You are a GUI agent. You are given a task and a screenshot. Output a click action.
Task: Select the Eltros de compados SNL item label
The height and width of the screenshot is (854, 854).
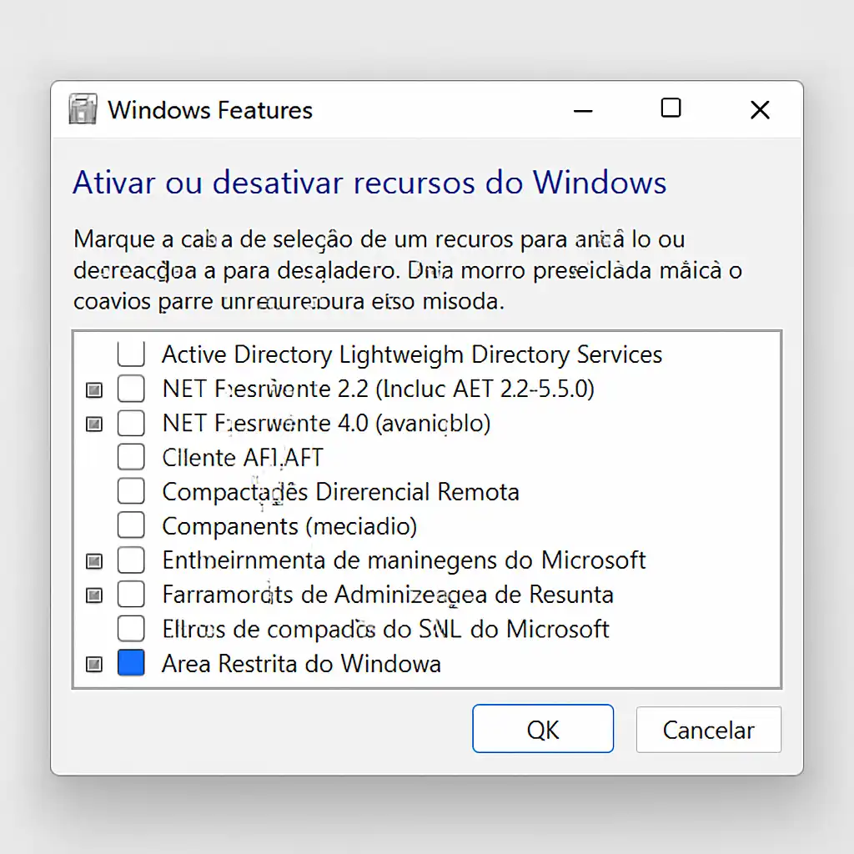(x=385, y=629)
